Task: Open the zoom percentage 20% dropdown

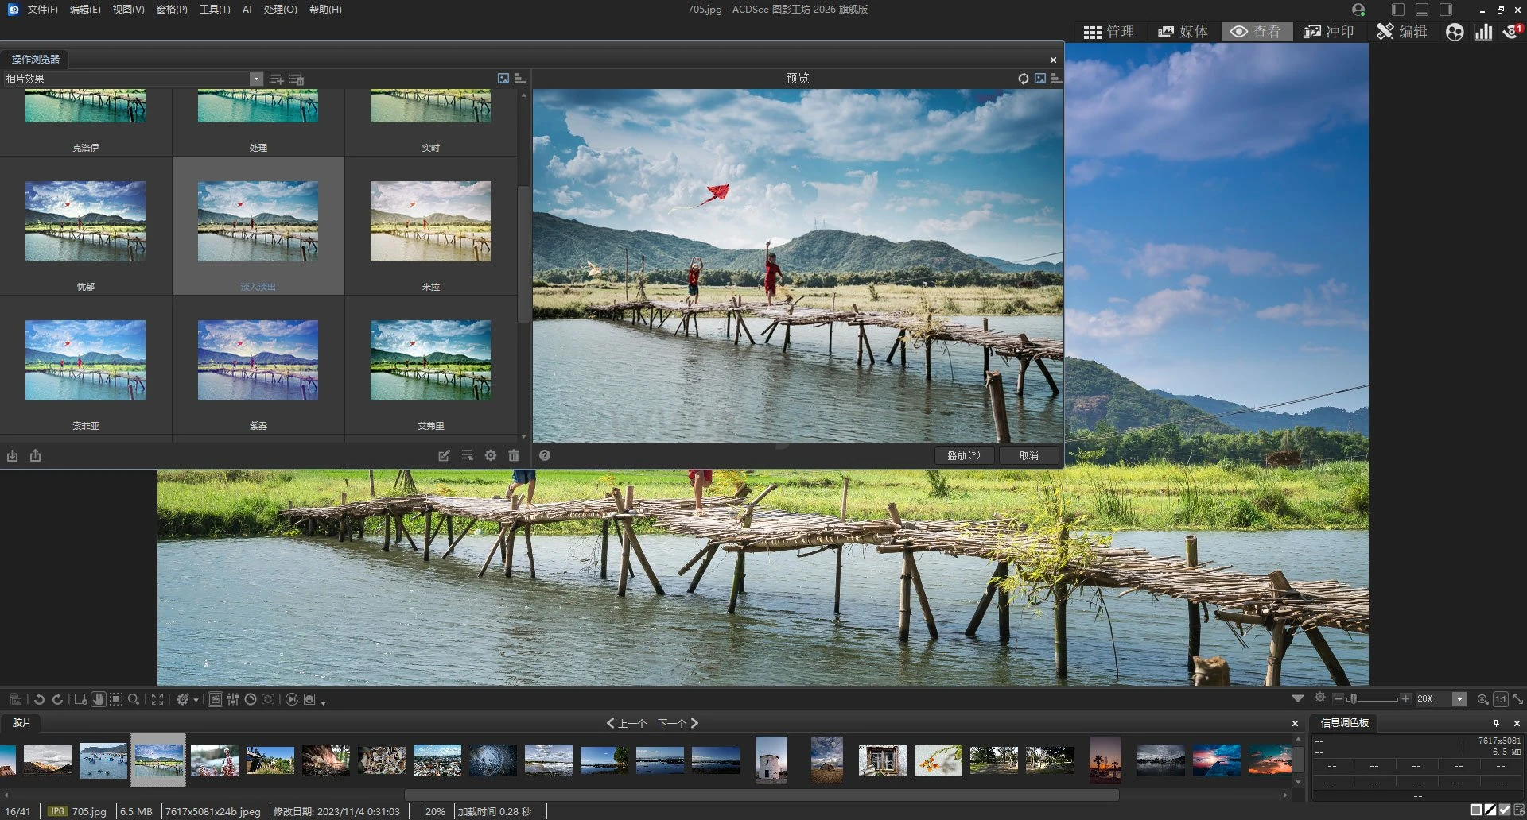Action: pos(1459,699)
